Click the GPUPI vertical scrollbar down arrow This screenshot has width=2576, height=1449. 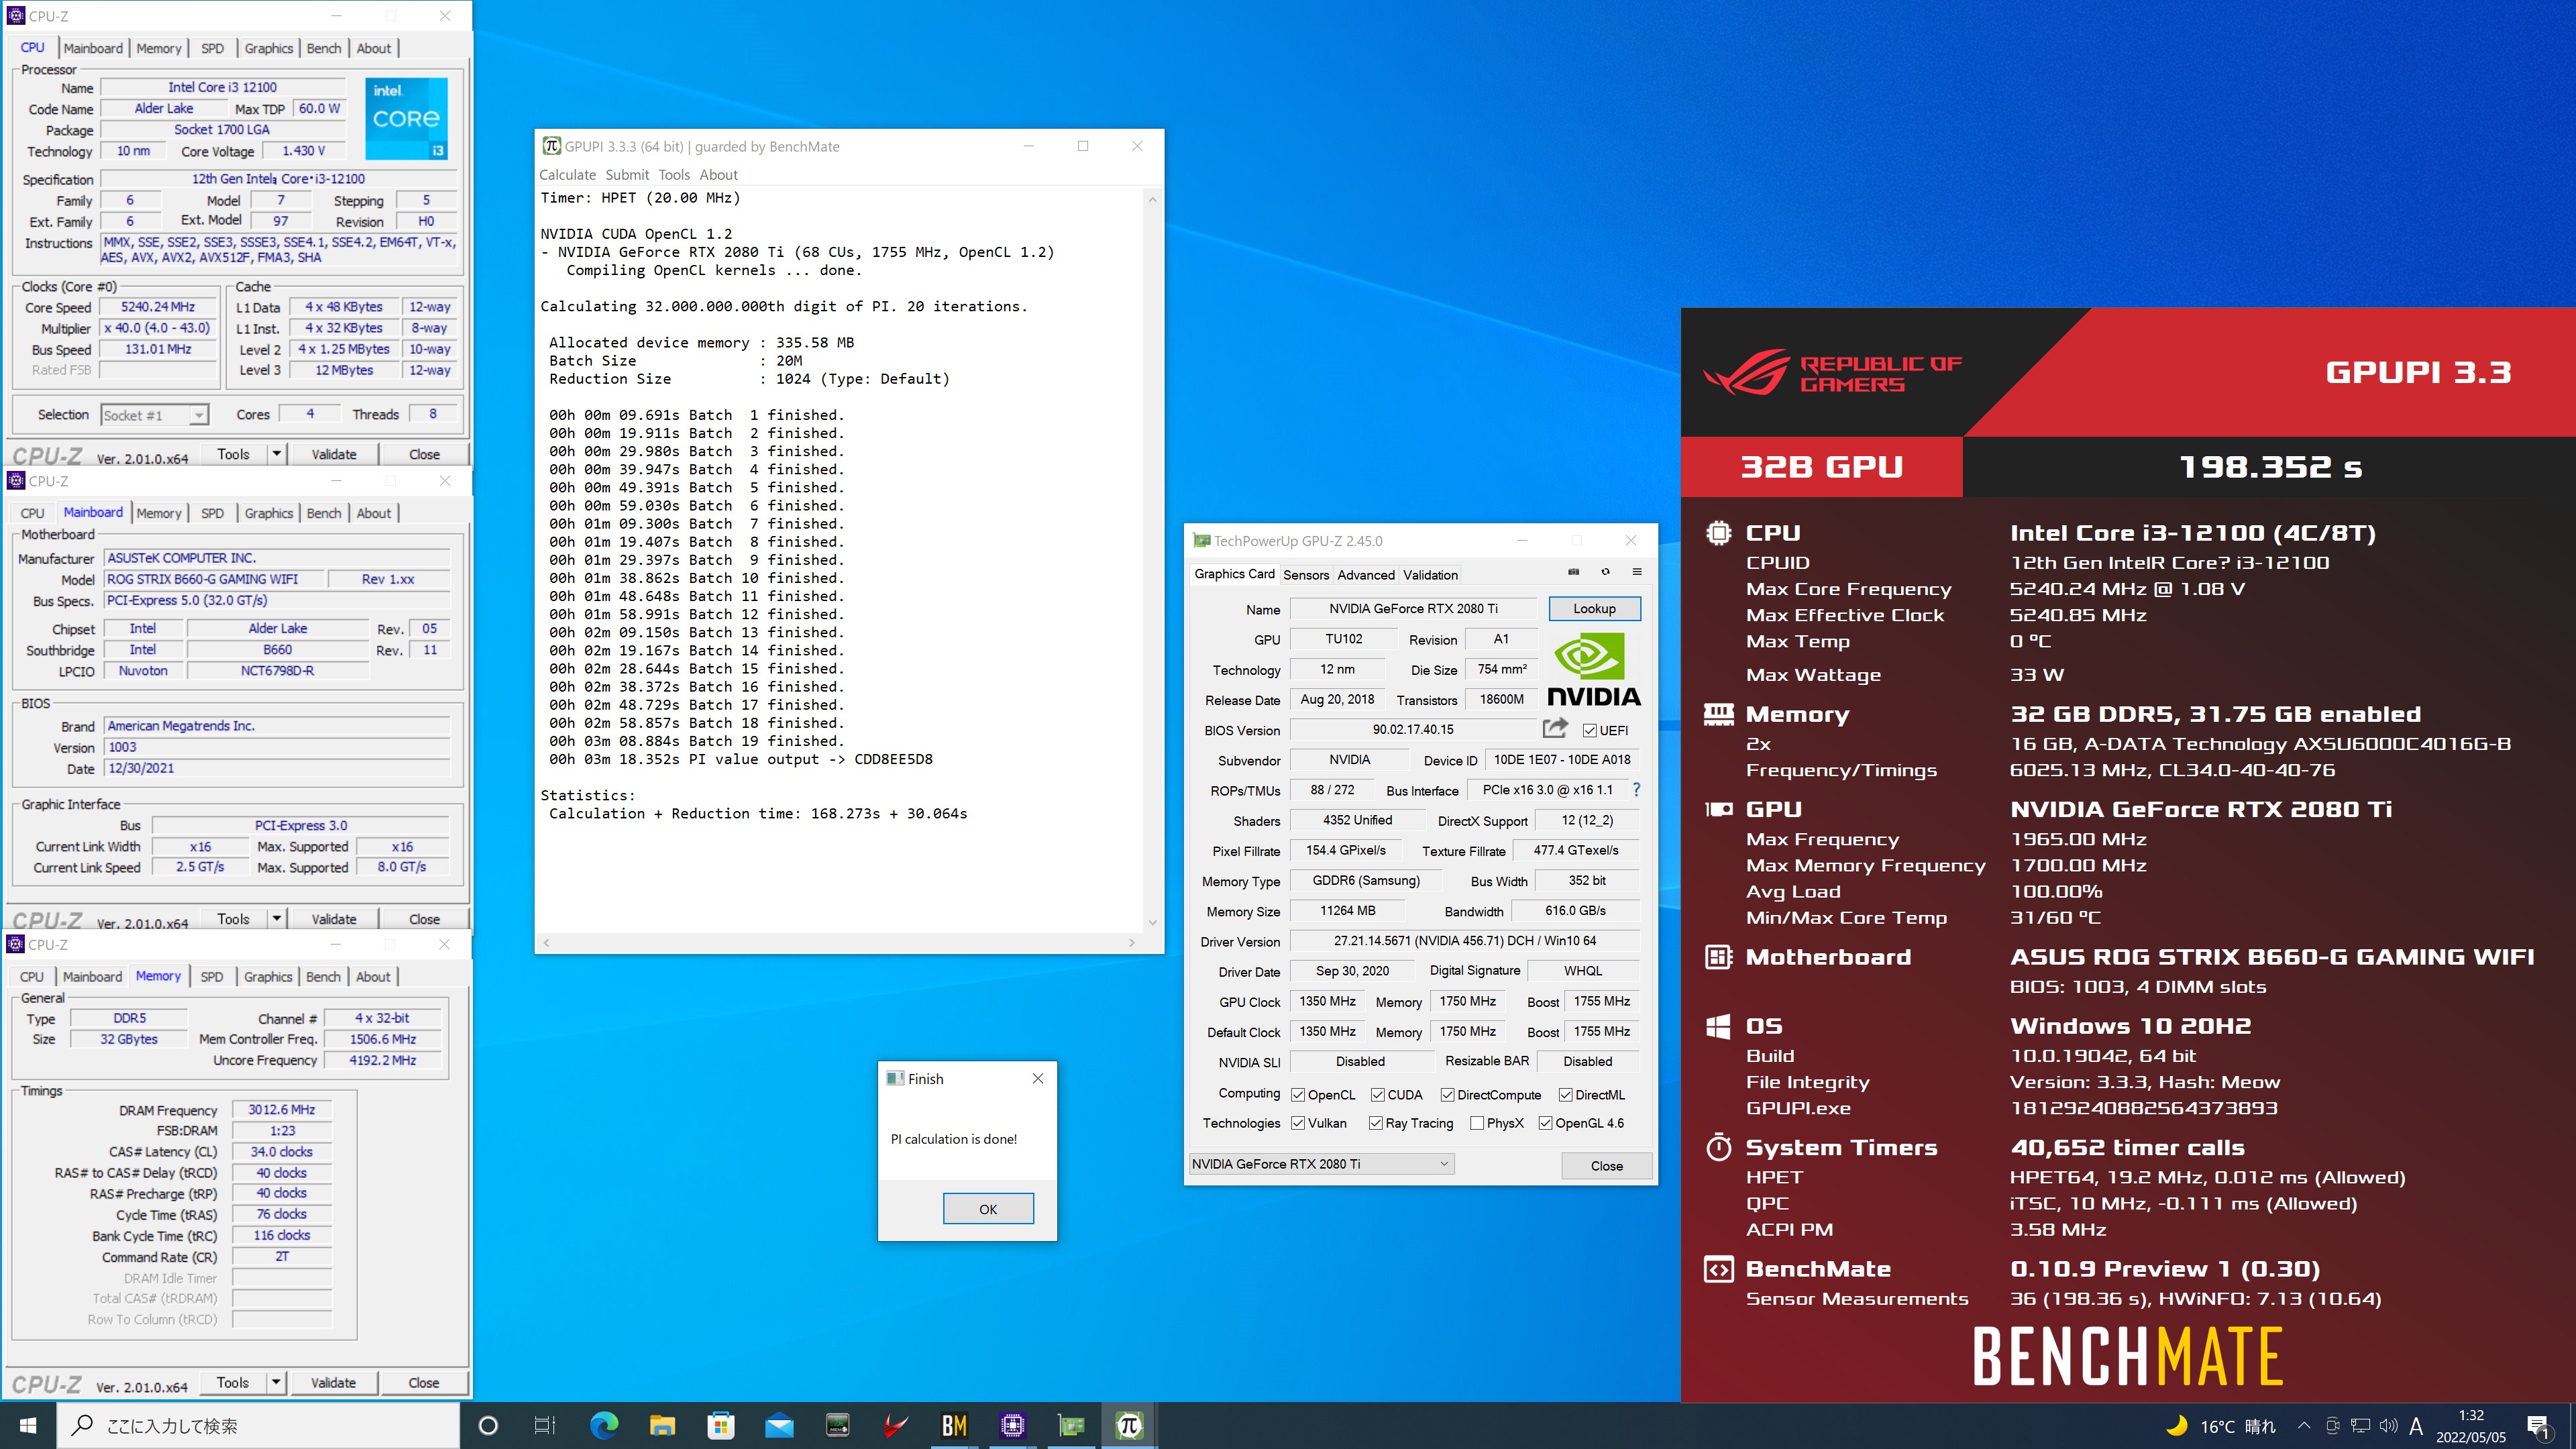coord(1153,922)
